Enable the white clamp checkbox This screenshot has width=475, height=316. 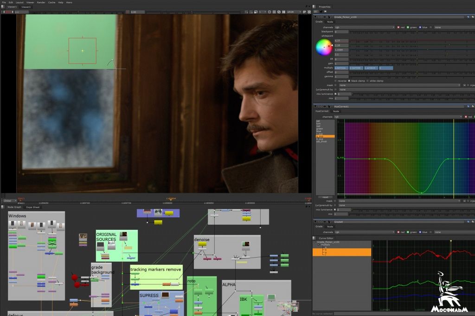(x=367, y=81)
